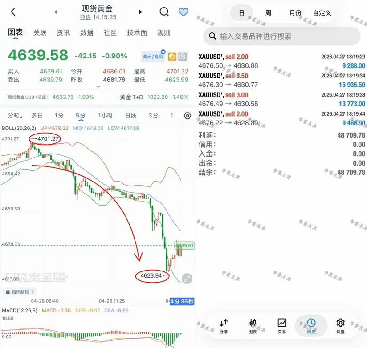
Task: Open 设置 settings gear icon
Action: click(340, 326)
